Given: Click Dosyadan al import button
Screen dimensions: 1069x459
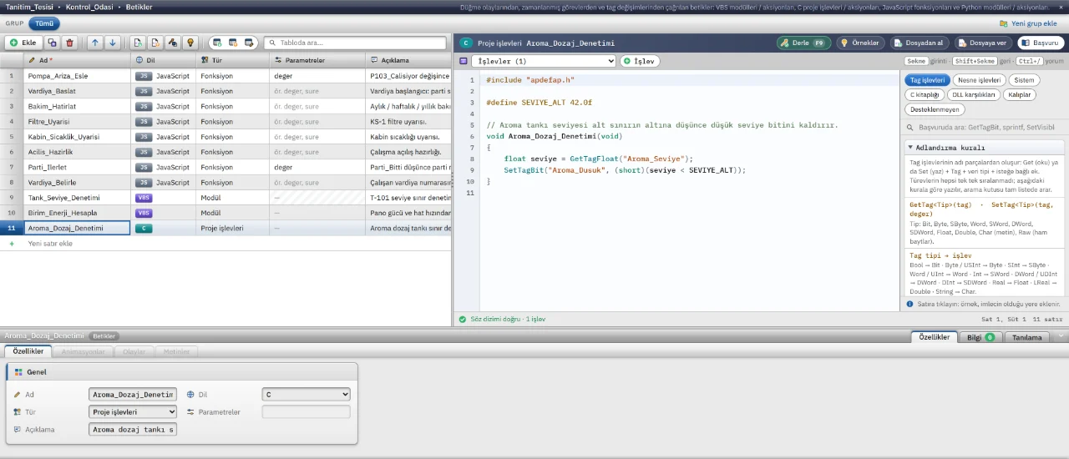Looking at the screenshot, I should point(920,43).
